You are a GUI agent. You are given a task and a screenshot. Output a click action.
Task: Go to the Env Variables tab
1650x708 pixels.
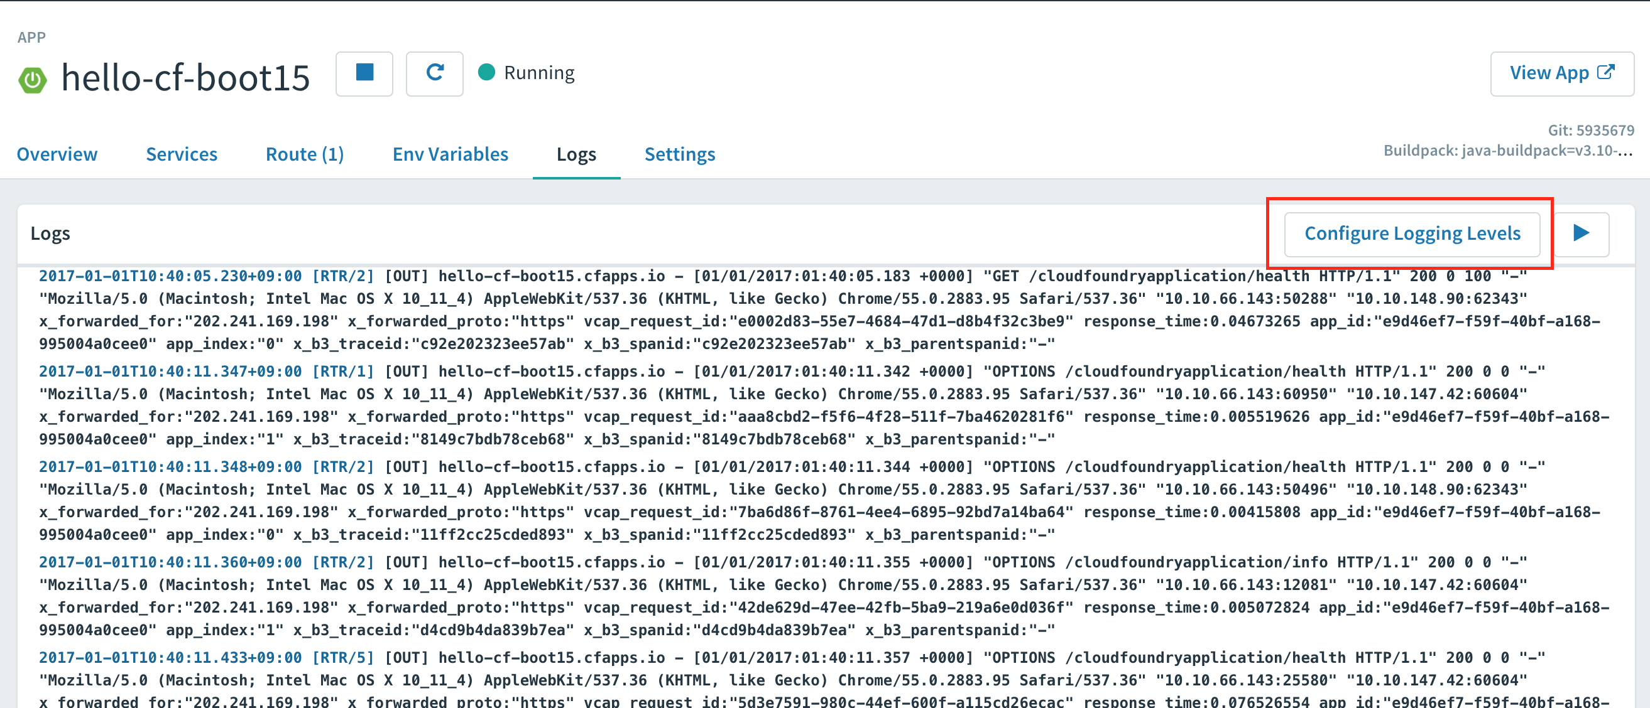pyautogui.click(x=450, y=154)
